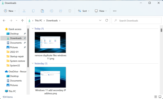Open the New item menu

pos(10,11)
